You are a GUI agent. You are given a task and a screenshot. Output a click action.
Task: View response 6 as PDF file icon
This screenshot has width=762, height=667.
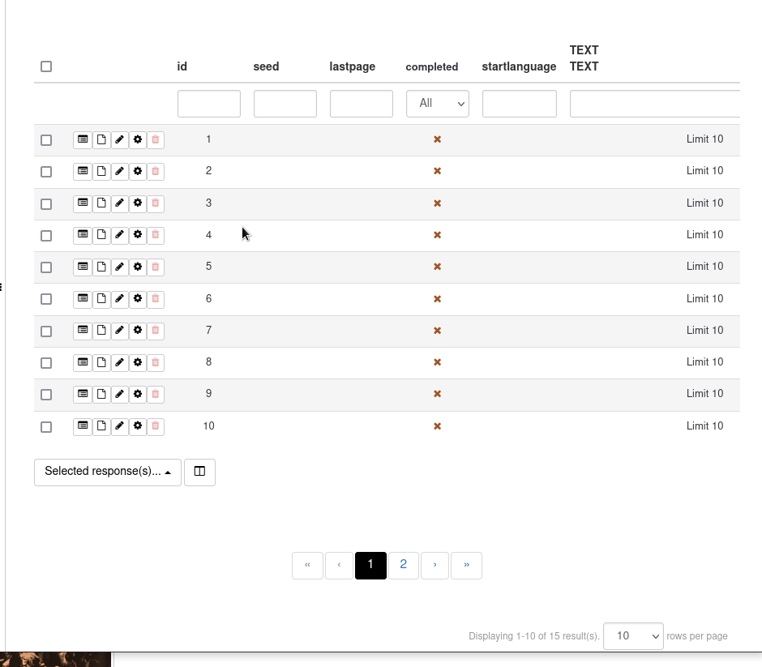101,299
